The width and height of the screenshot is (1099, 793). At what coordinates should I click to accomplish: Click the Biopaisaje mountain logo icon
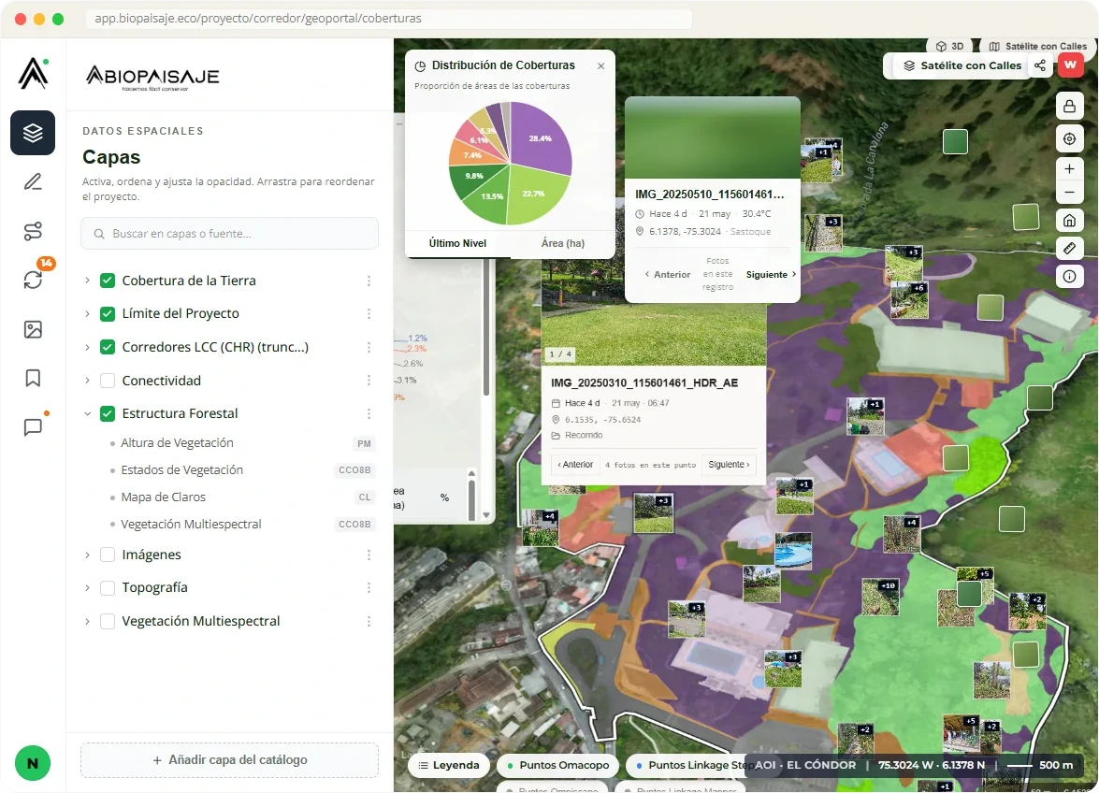click(x=33, y=73)
